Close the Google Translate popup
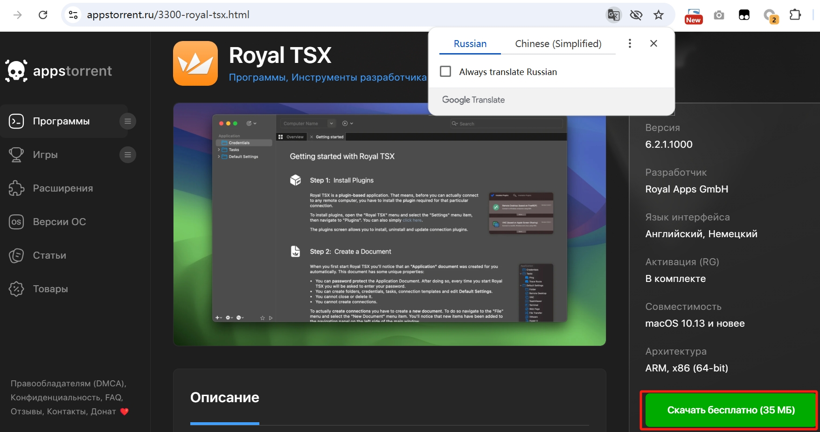Image resolution: width=820 pixels, height=432 pixels. point(653,43)
